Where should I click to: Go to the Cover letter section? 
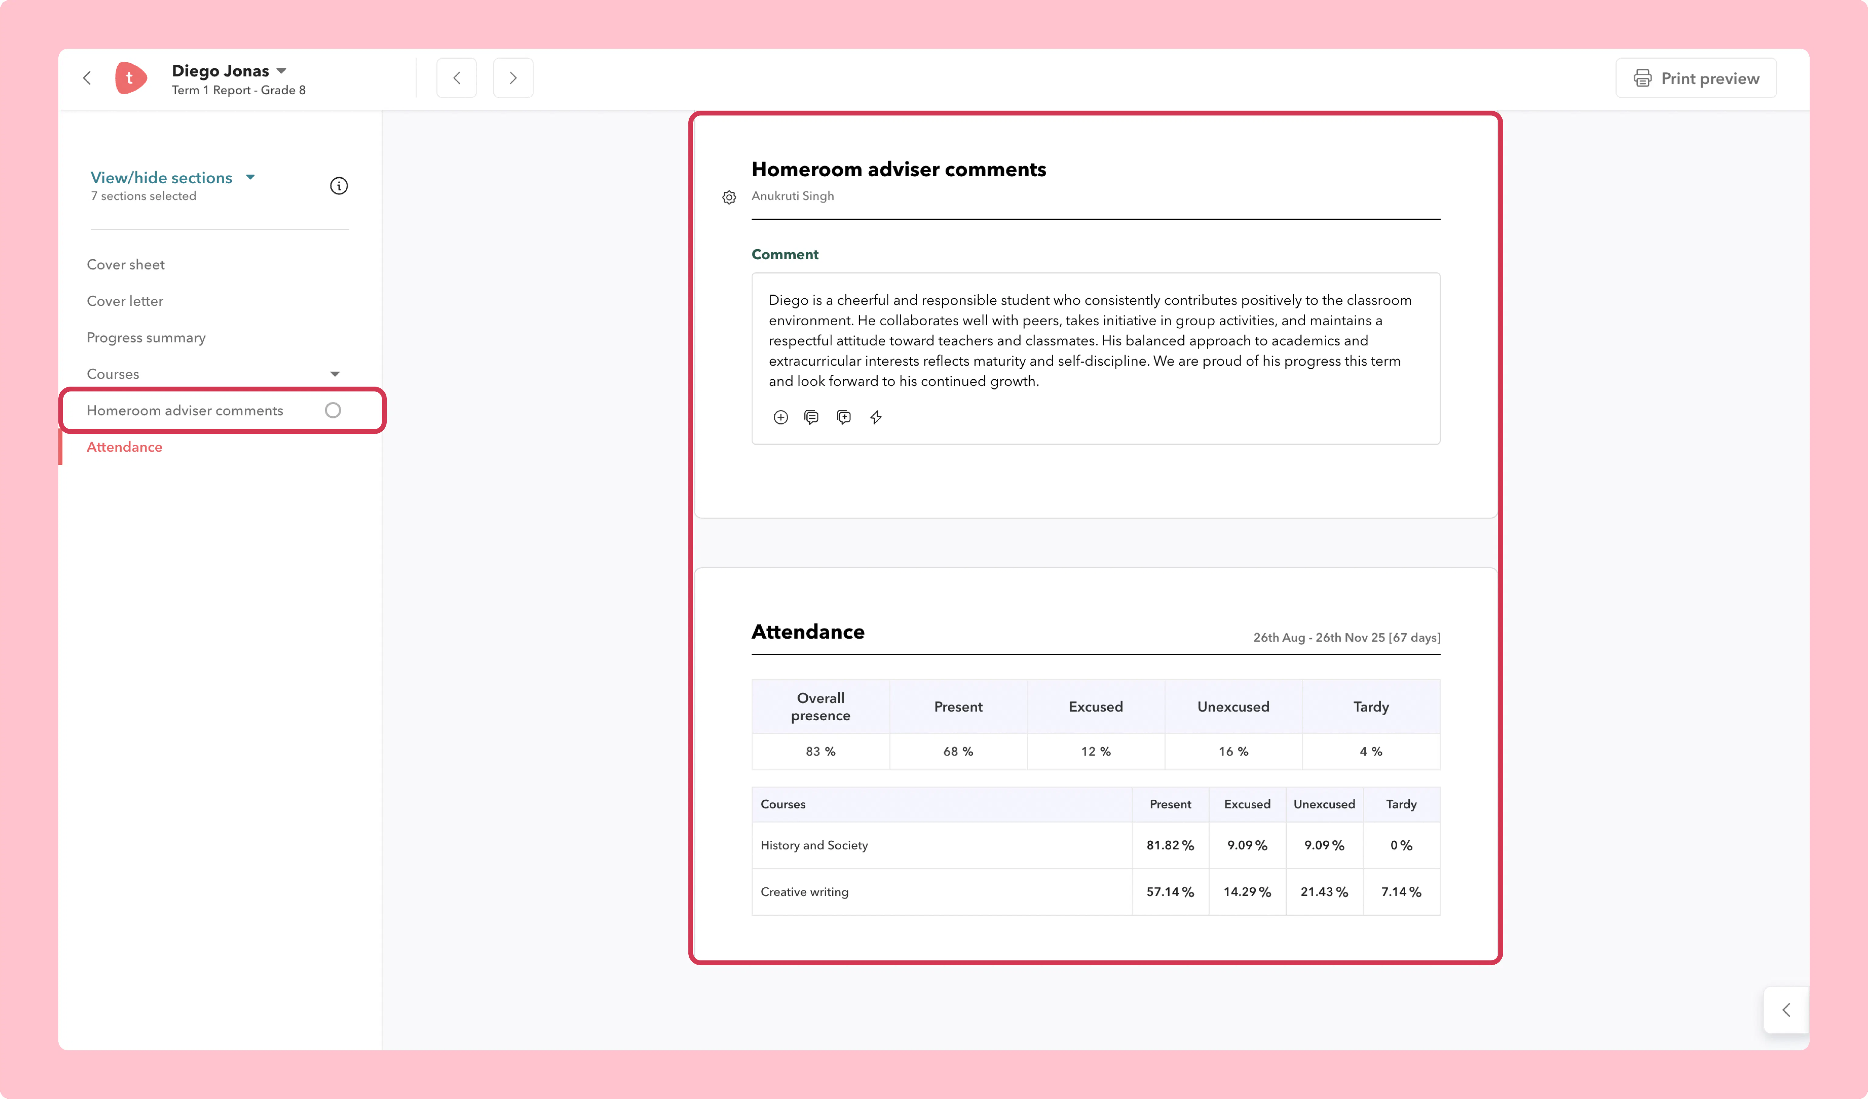tap(125, 301)
